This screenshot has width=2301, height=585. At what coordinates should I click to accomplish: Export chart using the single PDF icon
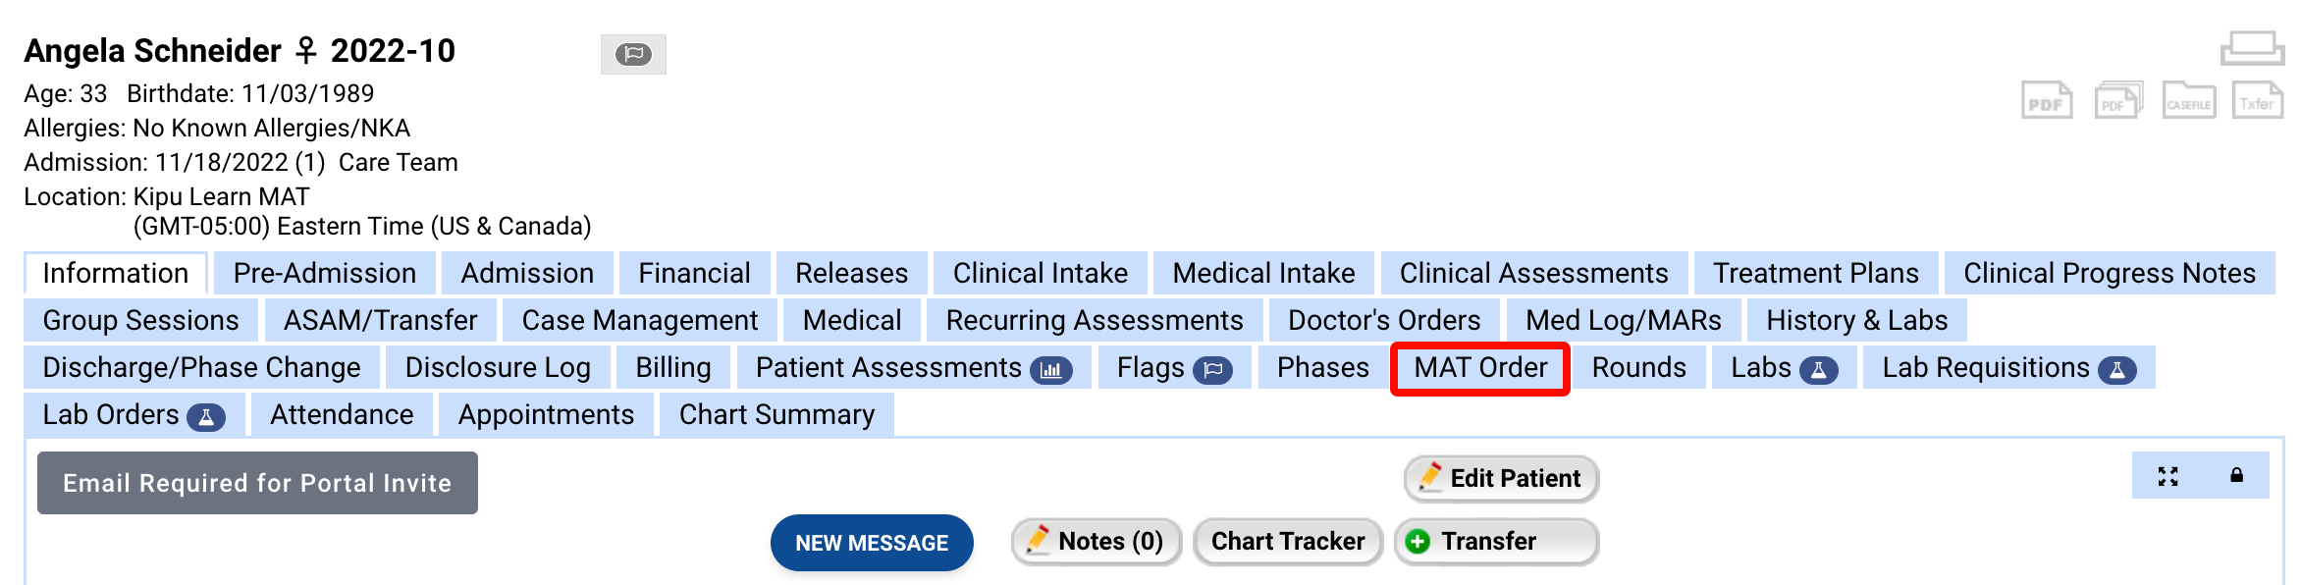click(x=2047, y=101)
